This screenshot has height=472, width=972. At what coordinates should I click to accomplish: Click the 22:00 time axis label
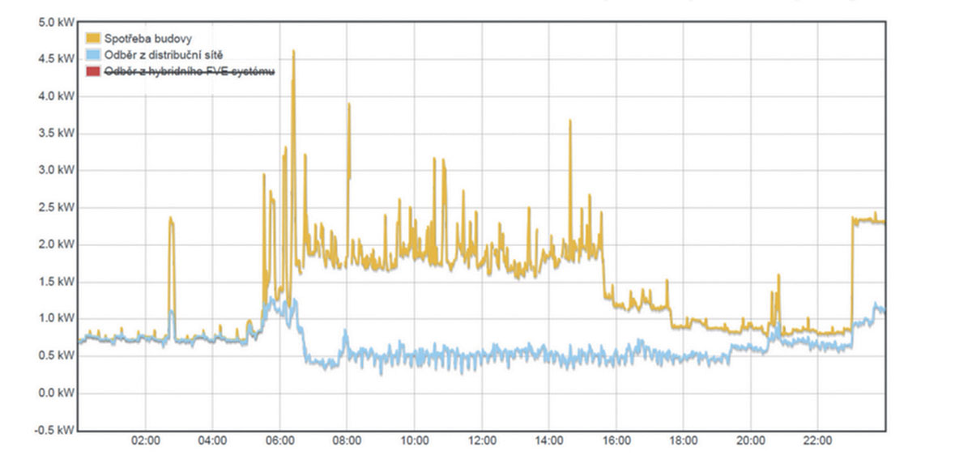click(817, 441)
